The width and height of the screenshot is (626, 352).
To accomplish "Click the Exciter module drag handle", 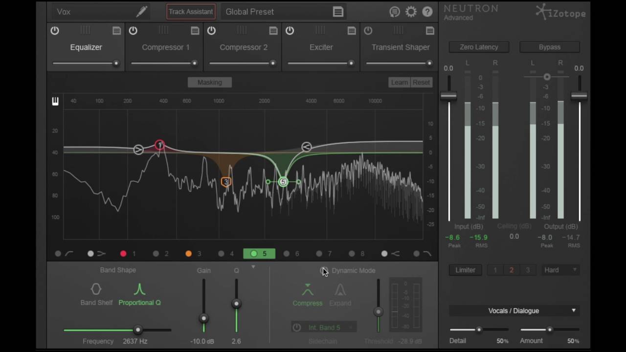I will click(320, 30).
